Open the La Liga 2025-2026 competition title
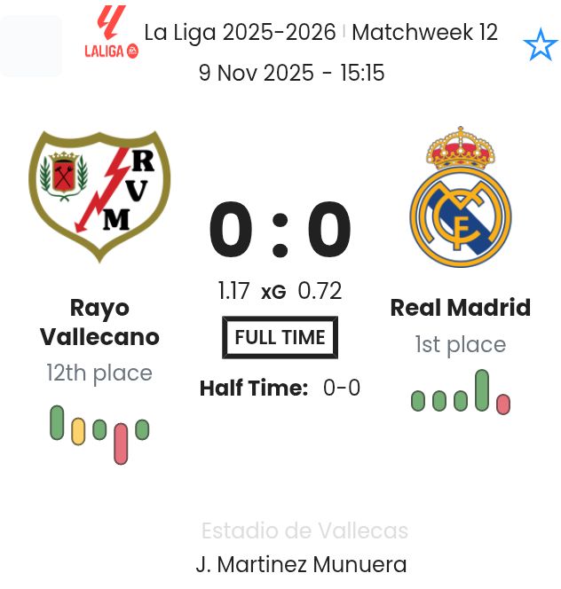The height and width of the screenshot is (589, 561). coord(240,33)
